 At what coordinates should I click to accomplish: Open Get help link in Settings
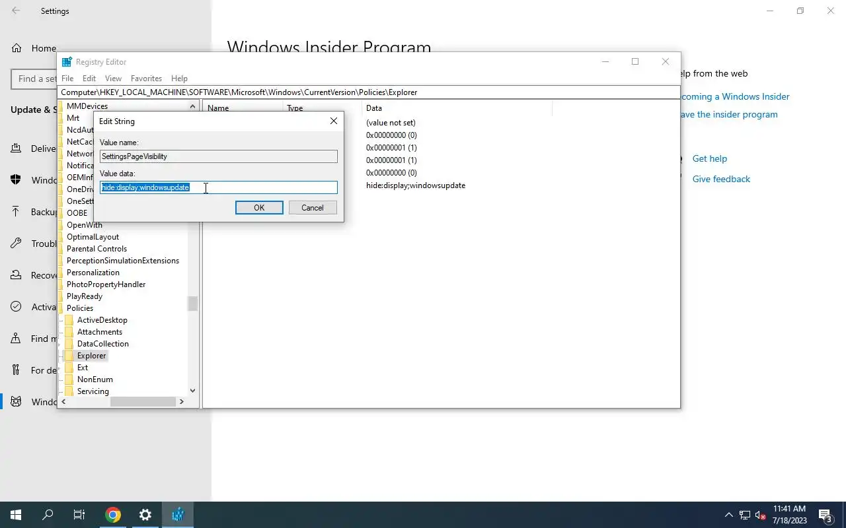pos(709,158)
